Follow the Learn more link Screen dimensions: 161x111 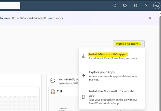[x=55, y=18]
